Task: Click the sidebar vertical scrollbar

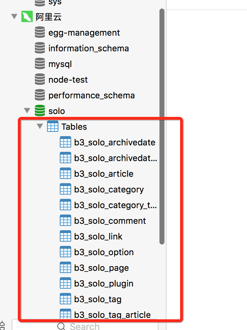Action: point(162,125)
